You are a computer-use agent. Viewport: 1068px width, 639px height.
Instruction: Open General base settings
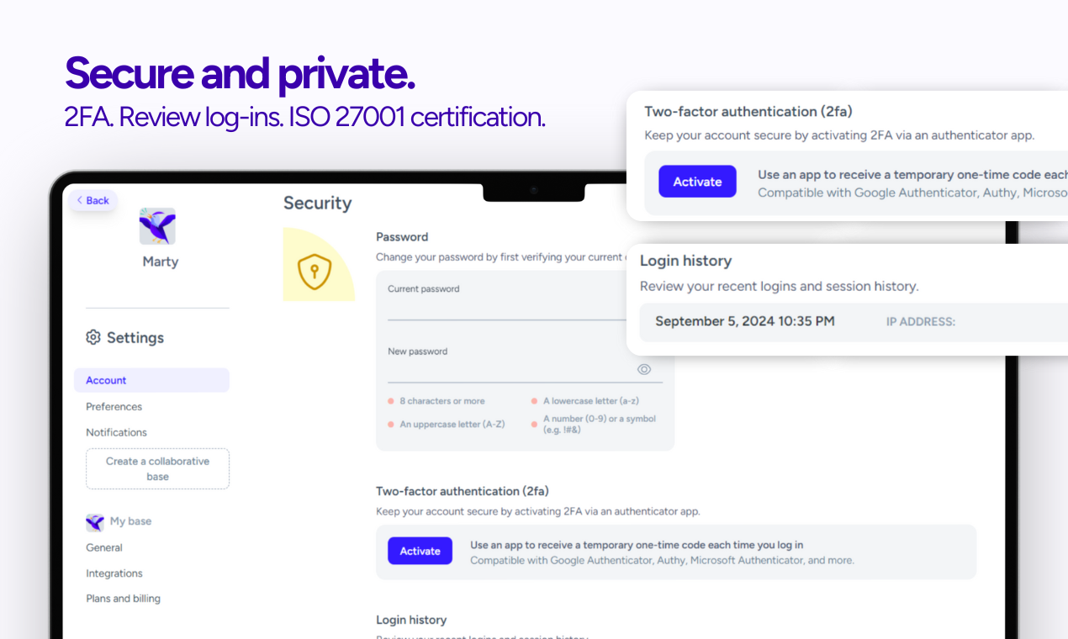point(104,547)
